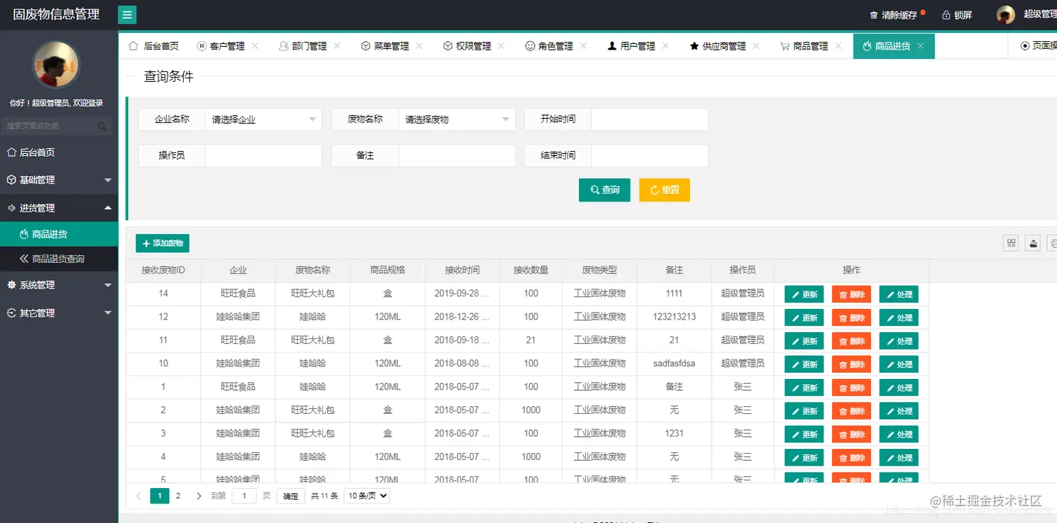Close the active 商品进货 tab
This screenshot has width=1057, height=523.
tap(921, 45)
